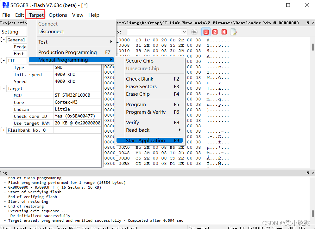Choose Secure Chip option
The width and height of the screenshot is (315, 229).
point(149,61)
